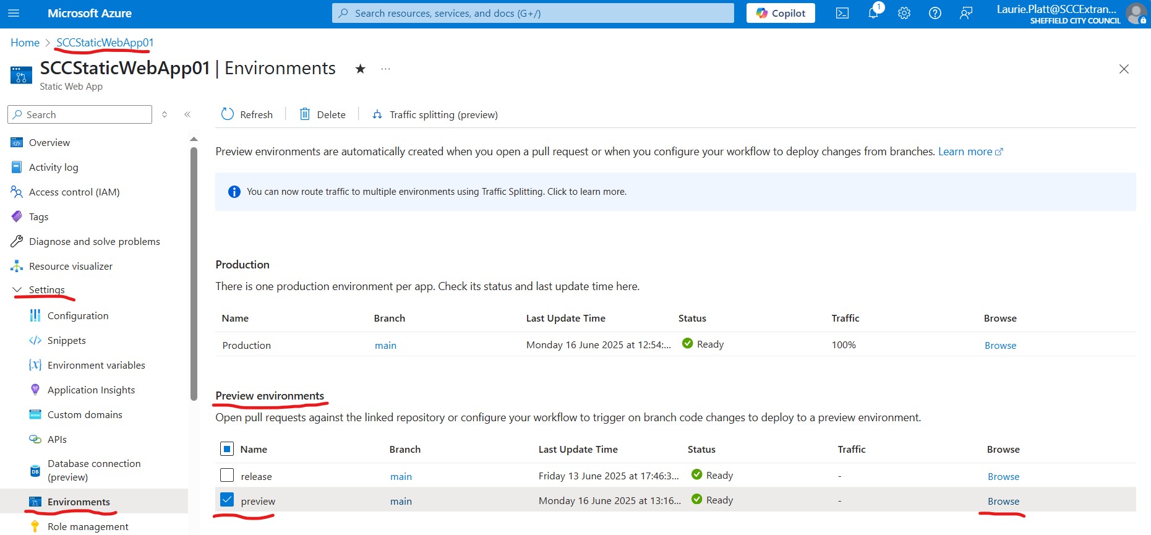Browse the preview environment
The height and width of the screenshot is (535, 1151).
(1003, 501)
